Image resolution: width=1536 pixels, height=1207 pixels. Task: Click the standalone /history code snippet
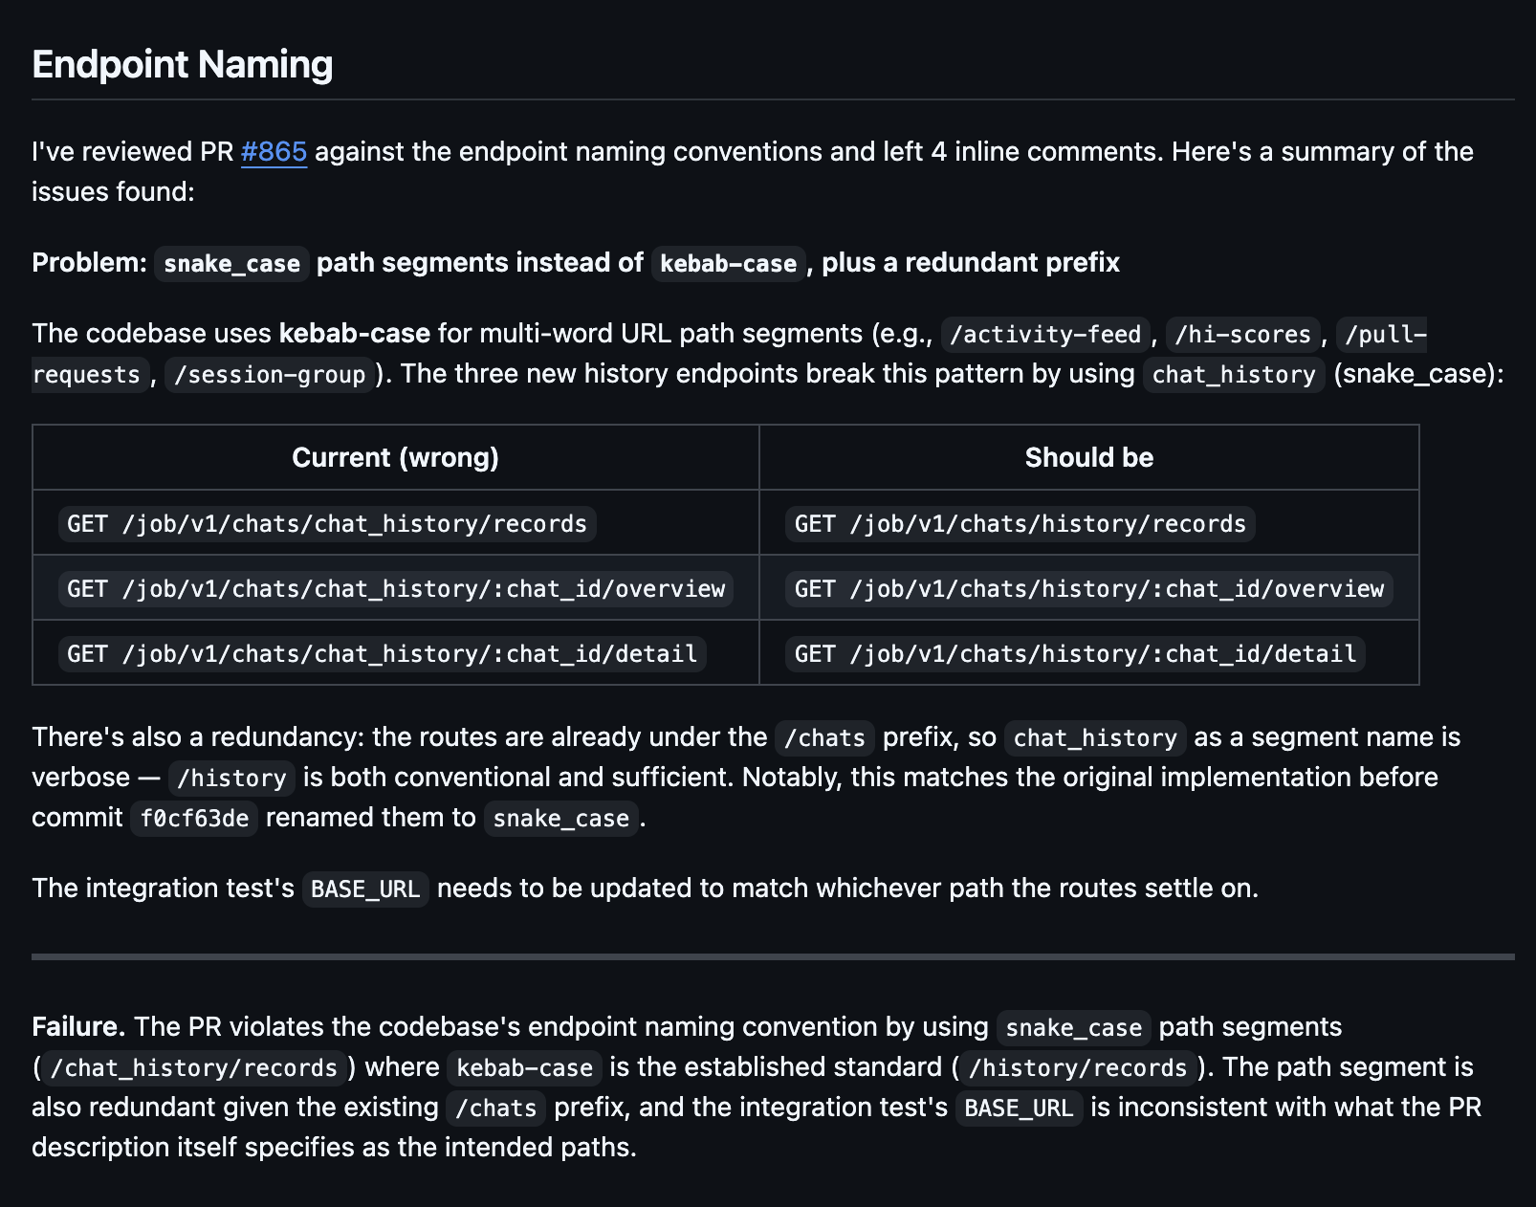(x=231, y=779)
